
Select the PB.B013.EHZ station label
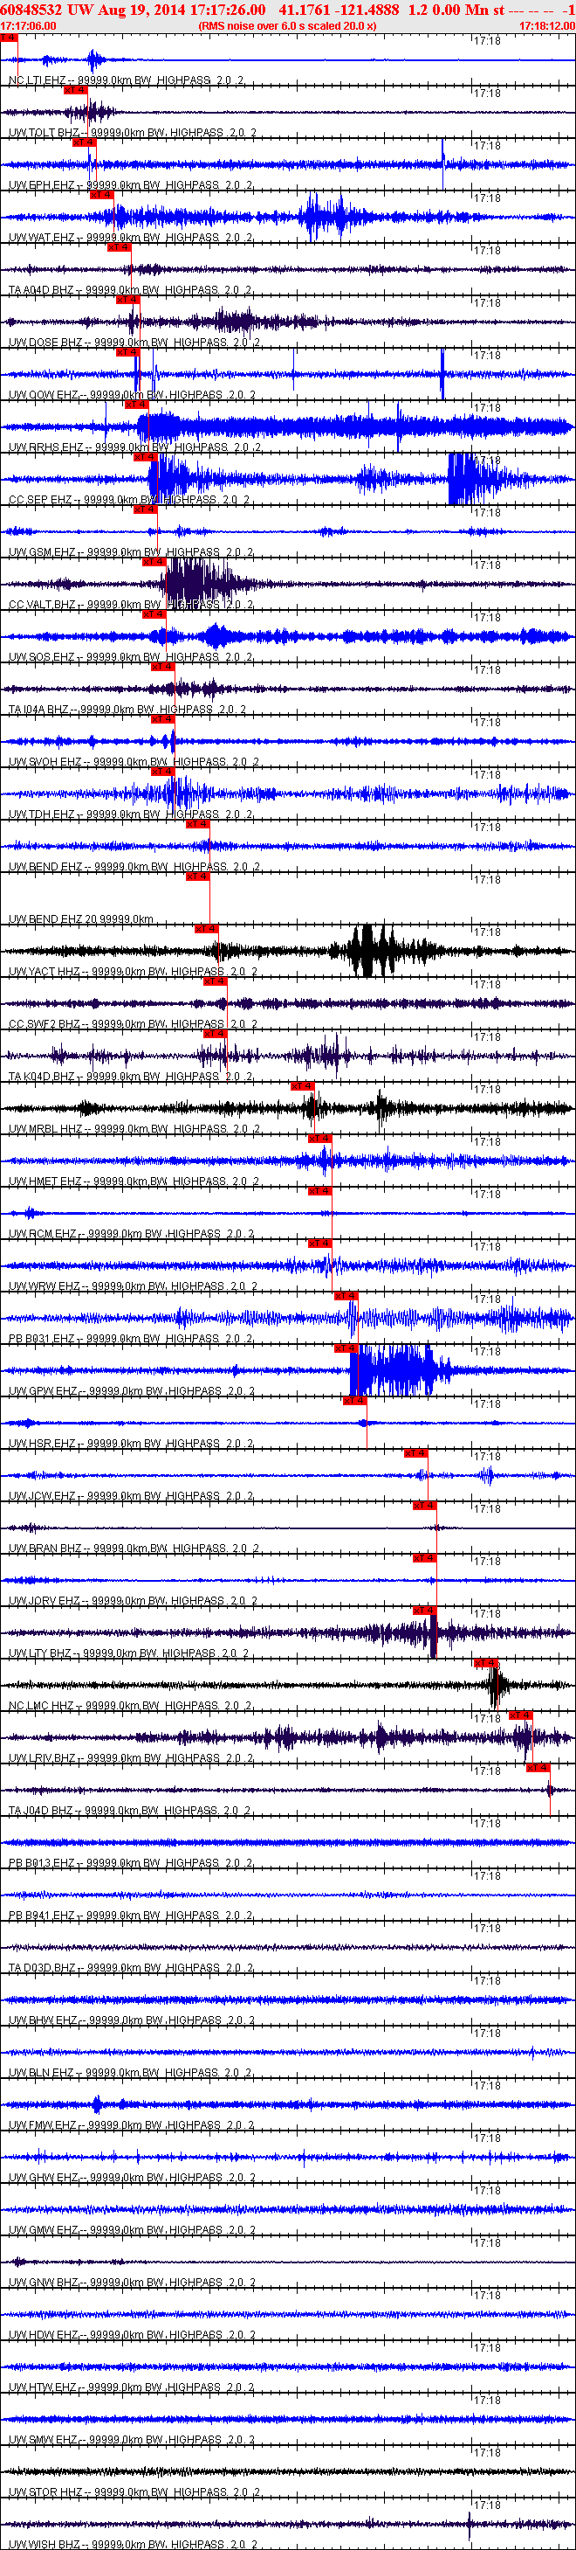[x=130, y=1864]
